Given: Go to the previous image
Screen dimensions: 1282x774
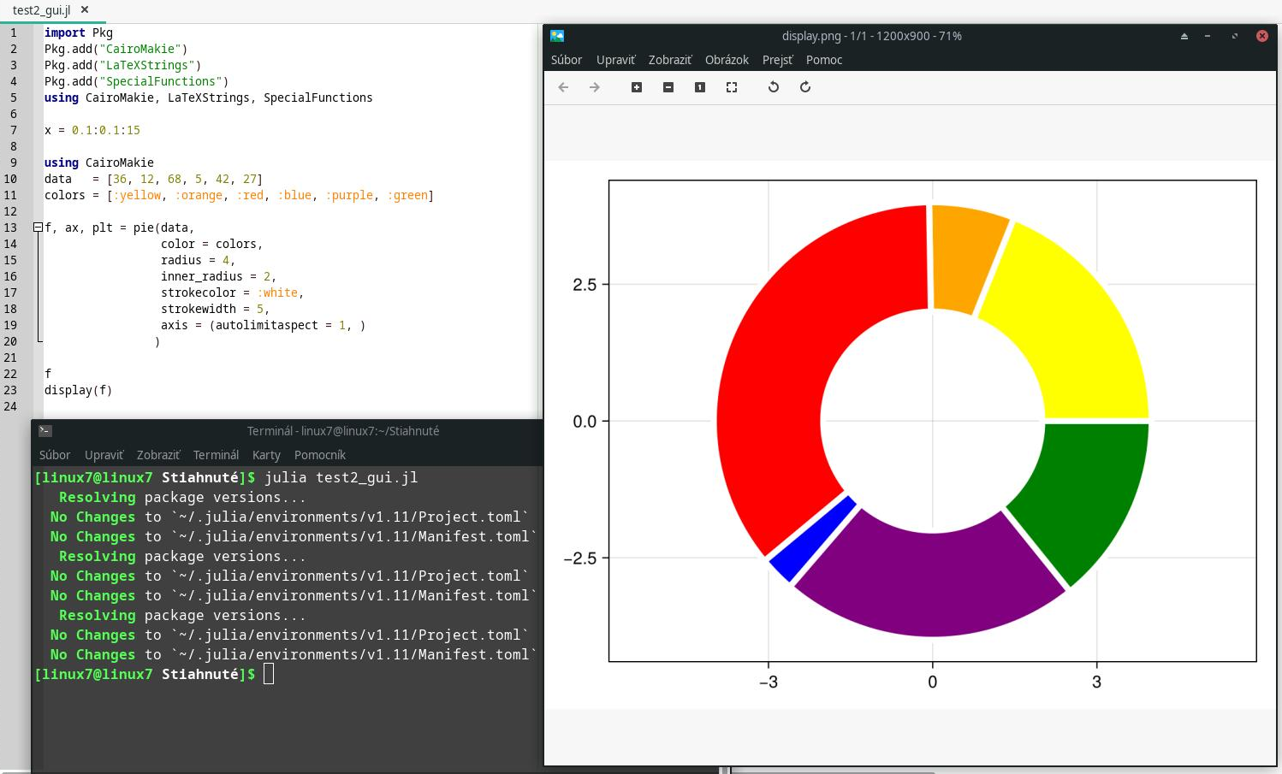Looking at the screenshot, I should [563, 87].
